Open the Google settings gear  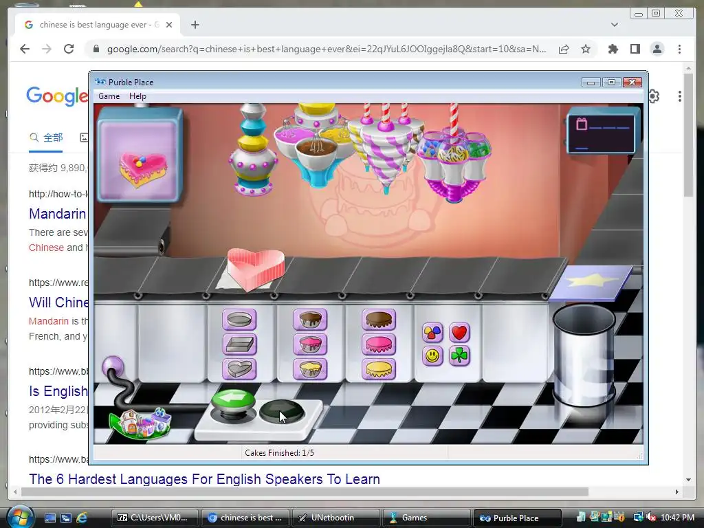[654, 96]
